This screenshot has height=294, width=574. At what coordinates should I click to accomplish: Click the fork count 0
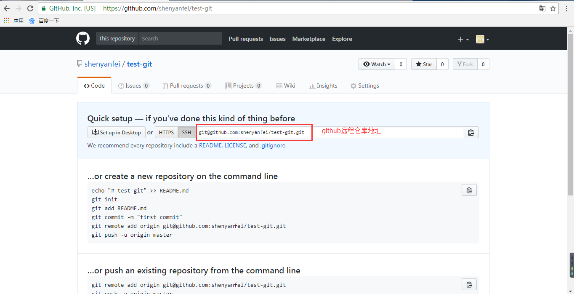pos(483,64)
